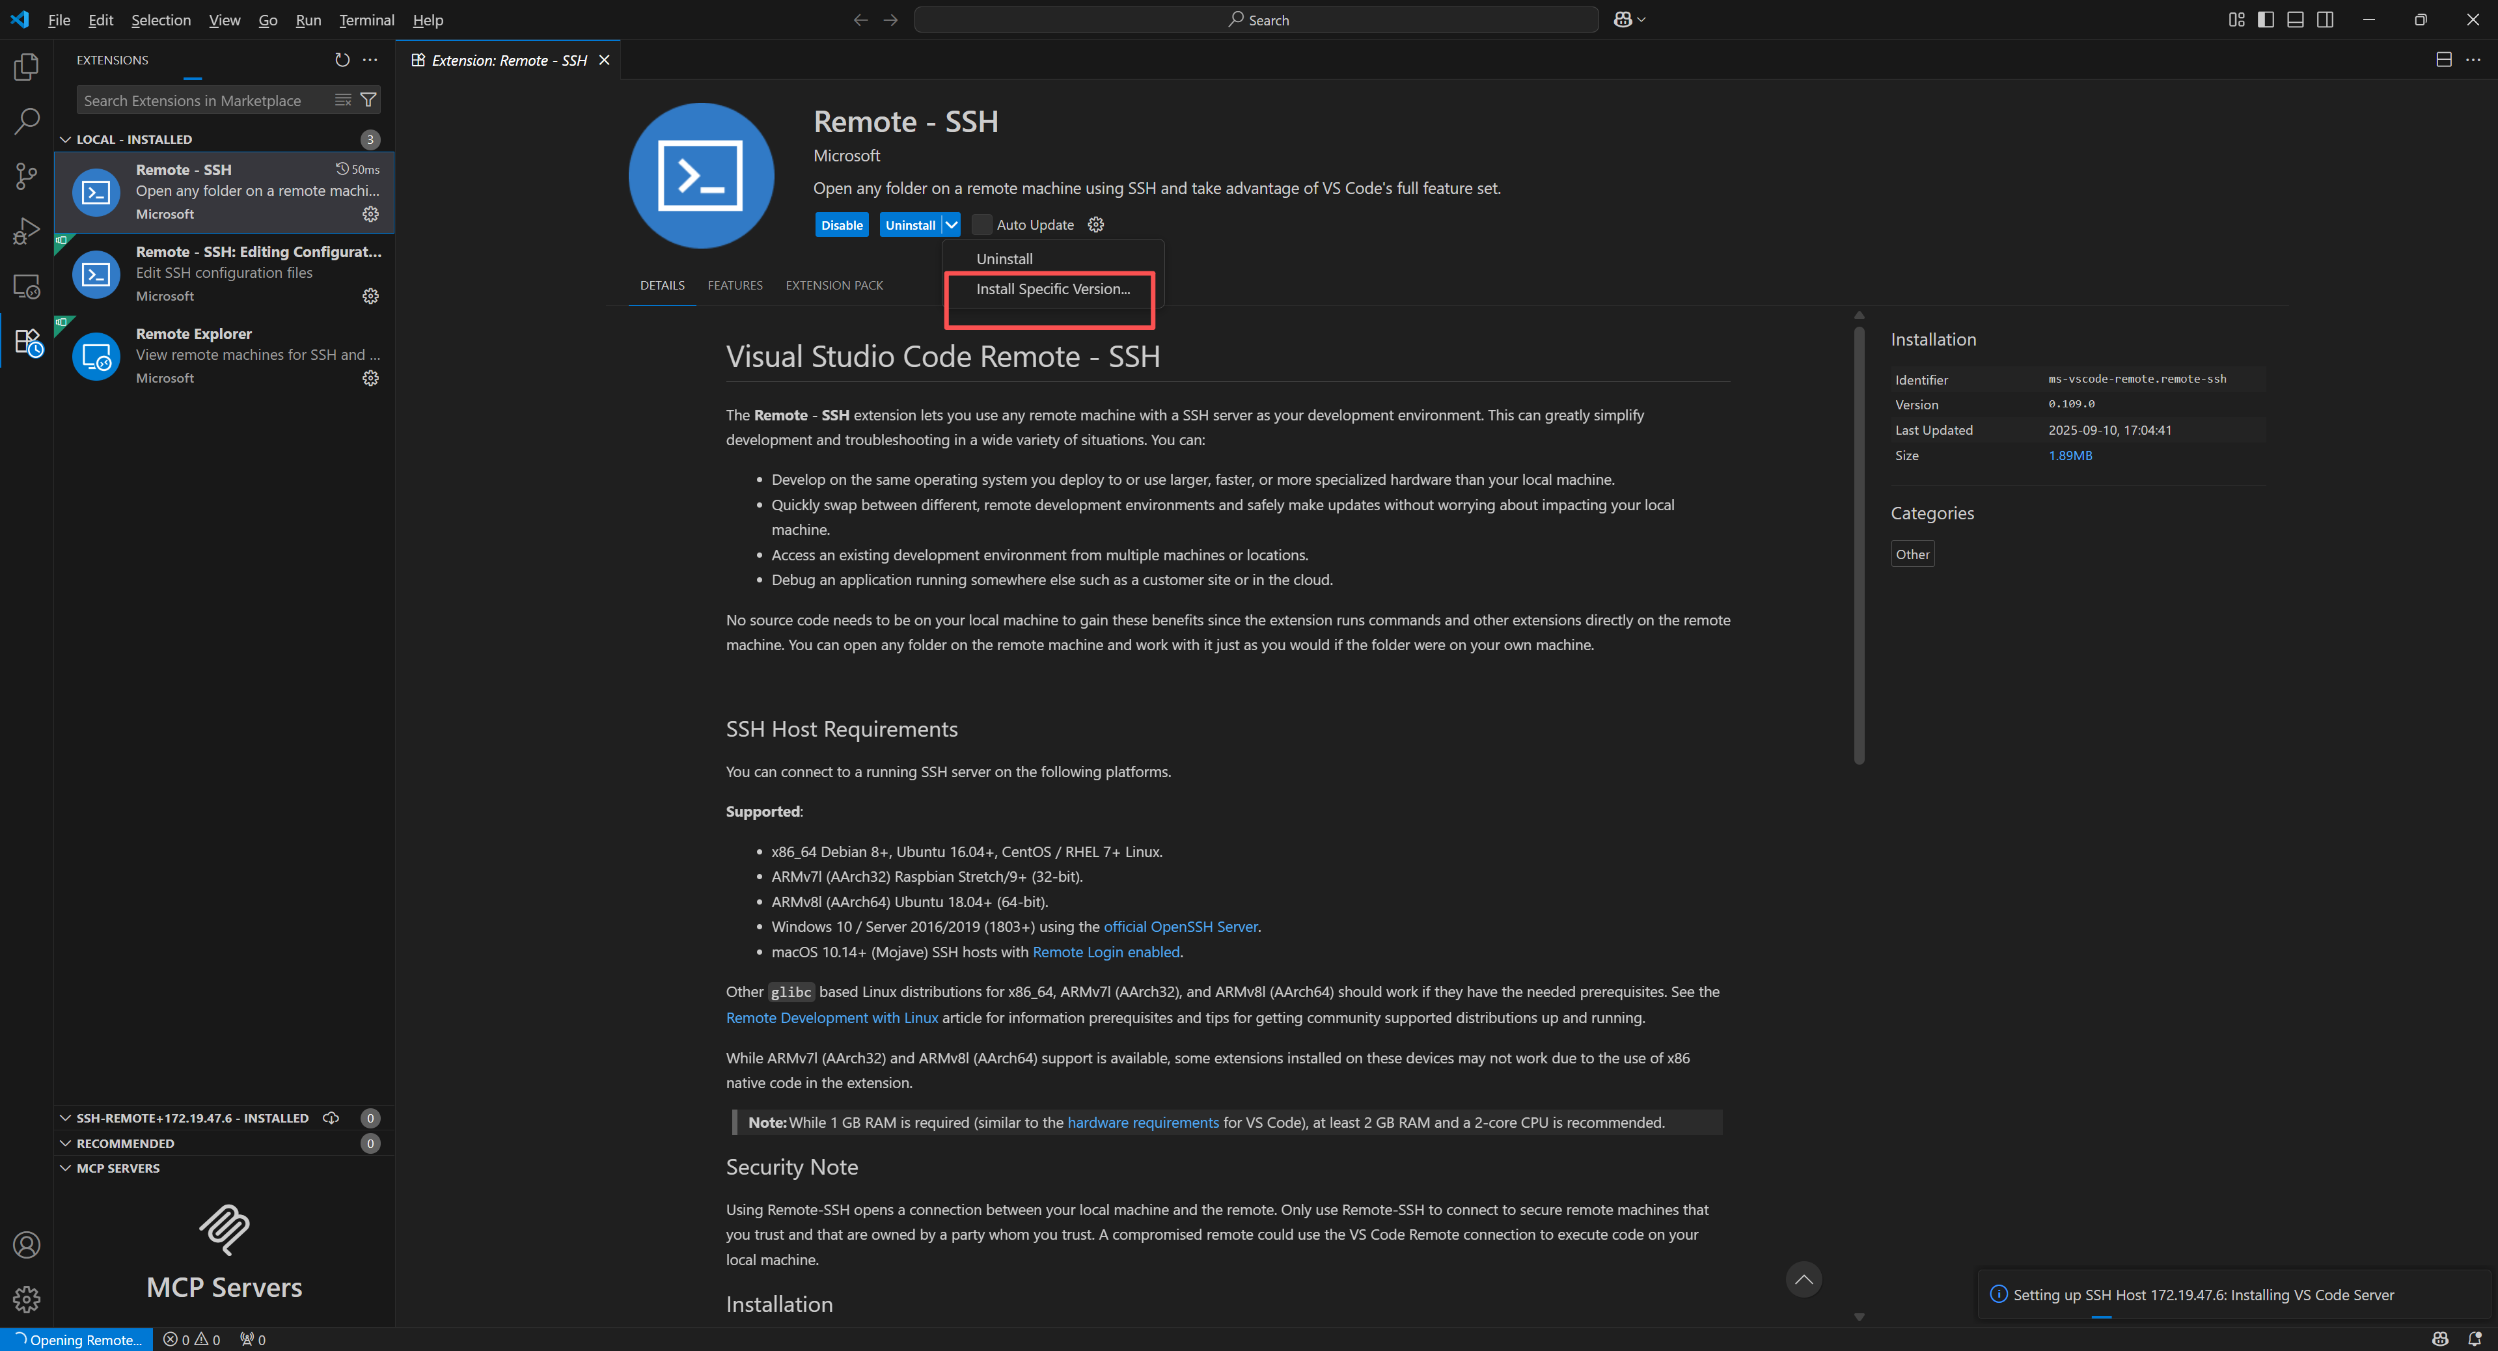Click the Disable button
Screen dimensions: 2498x1351
click(841, 224)
